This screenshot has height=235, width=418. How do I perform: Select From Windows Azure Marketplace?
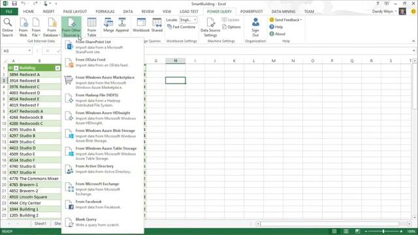point(103,82)
